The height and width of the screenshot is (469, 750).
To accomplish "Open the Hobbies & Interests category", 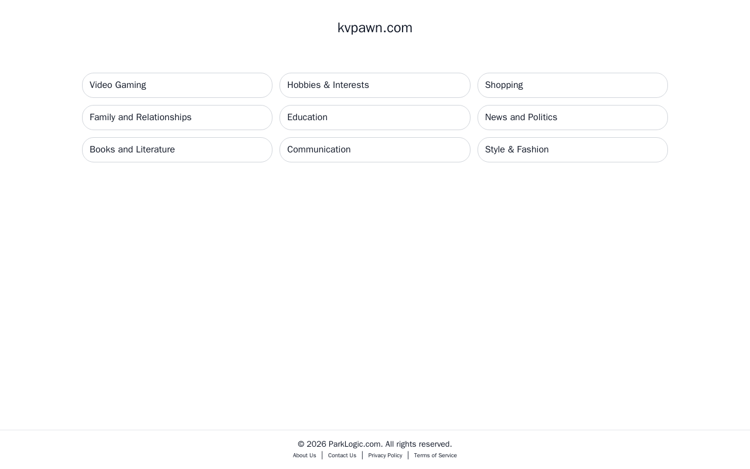I will 375,85.
